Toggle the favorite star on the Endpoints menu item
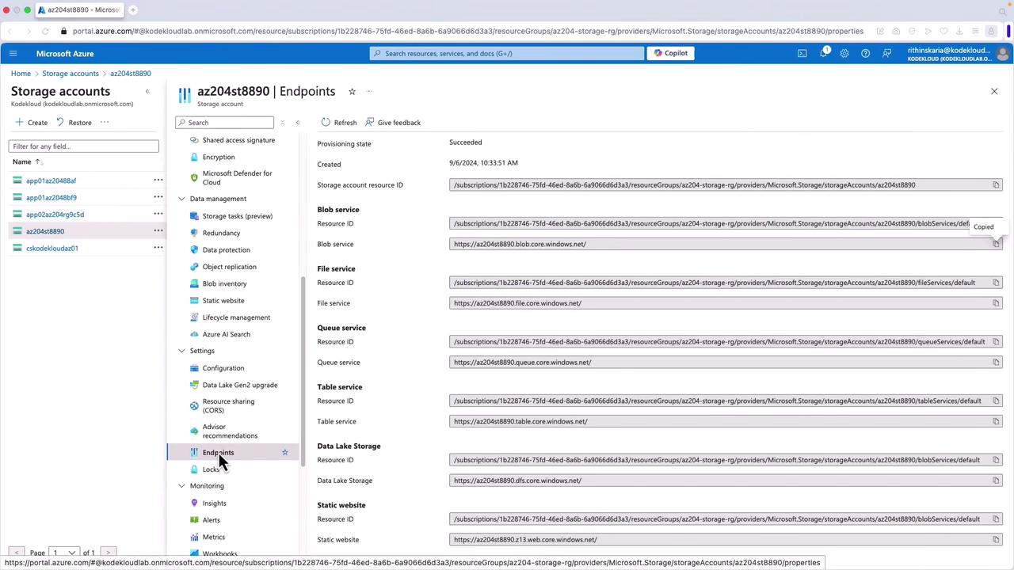Image resolution: width=1014 pixels, height=570 pixels. pyautogui.click(x=285, y=453)
